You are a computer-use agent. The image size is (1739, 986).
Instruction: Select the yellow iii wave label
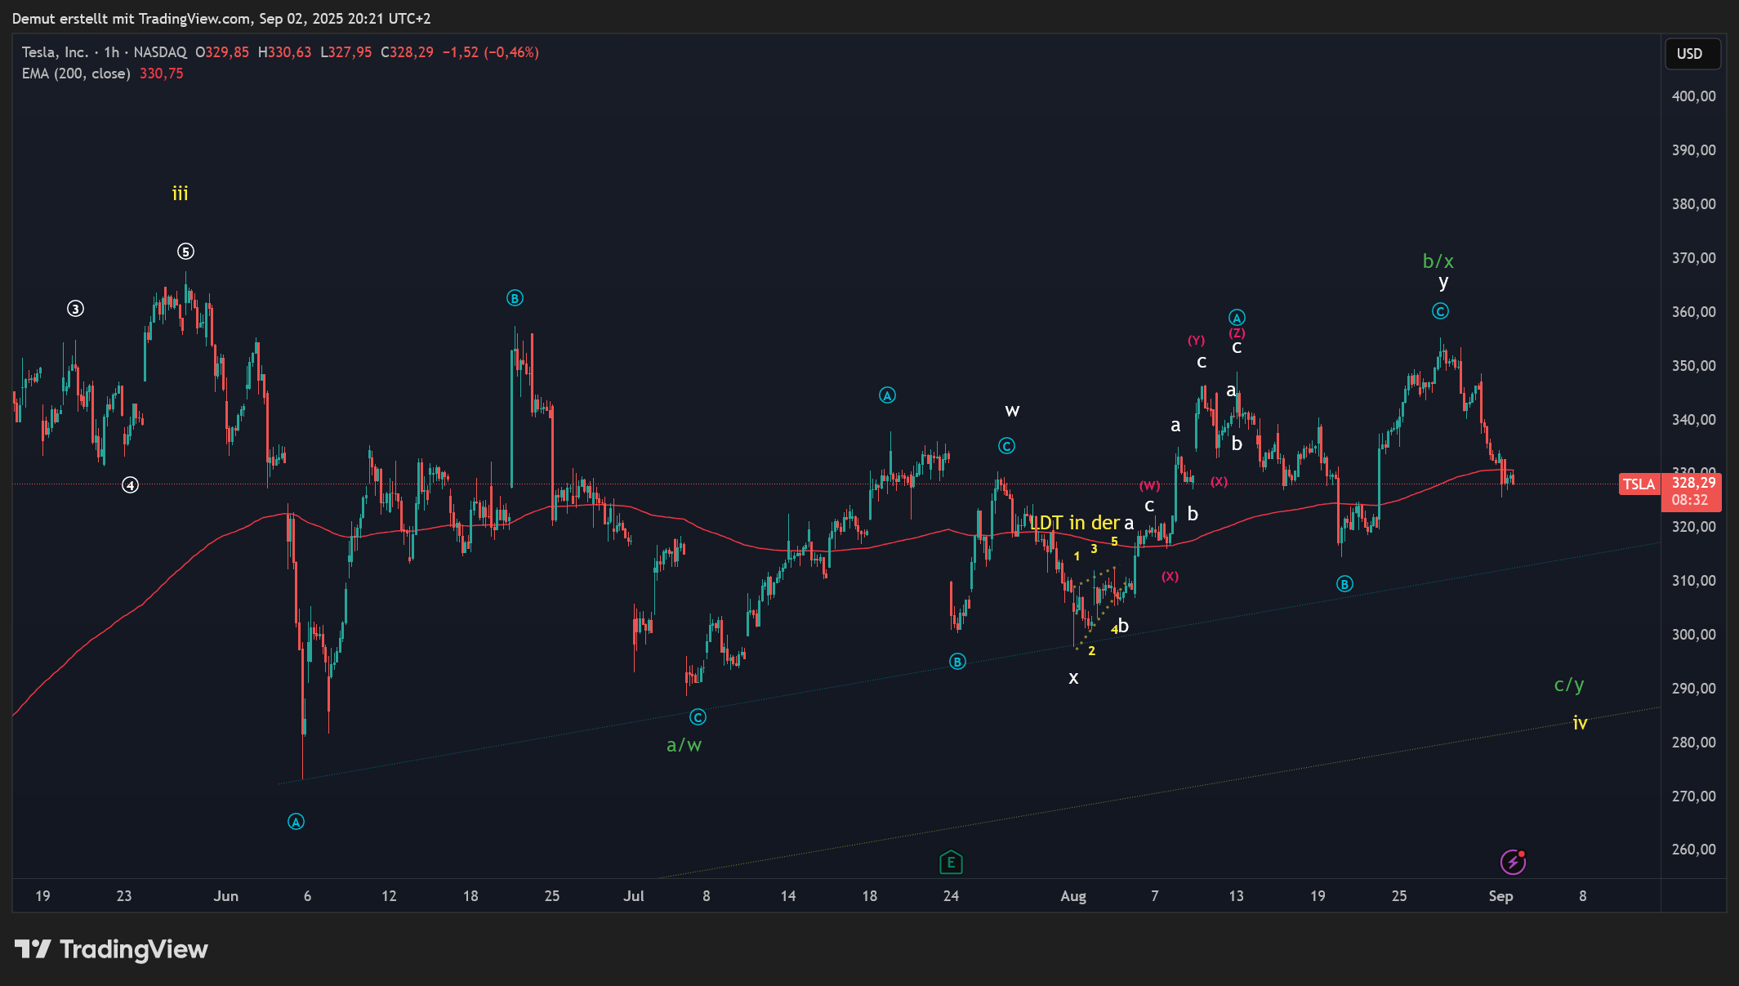click(180, 194)
